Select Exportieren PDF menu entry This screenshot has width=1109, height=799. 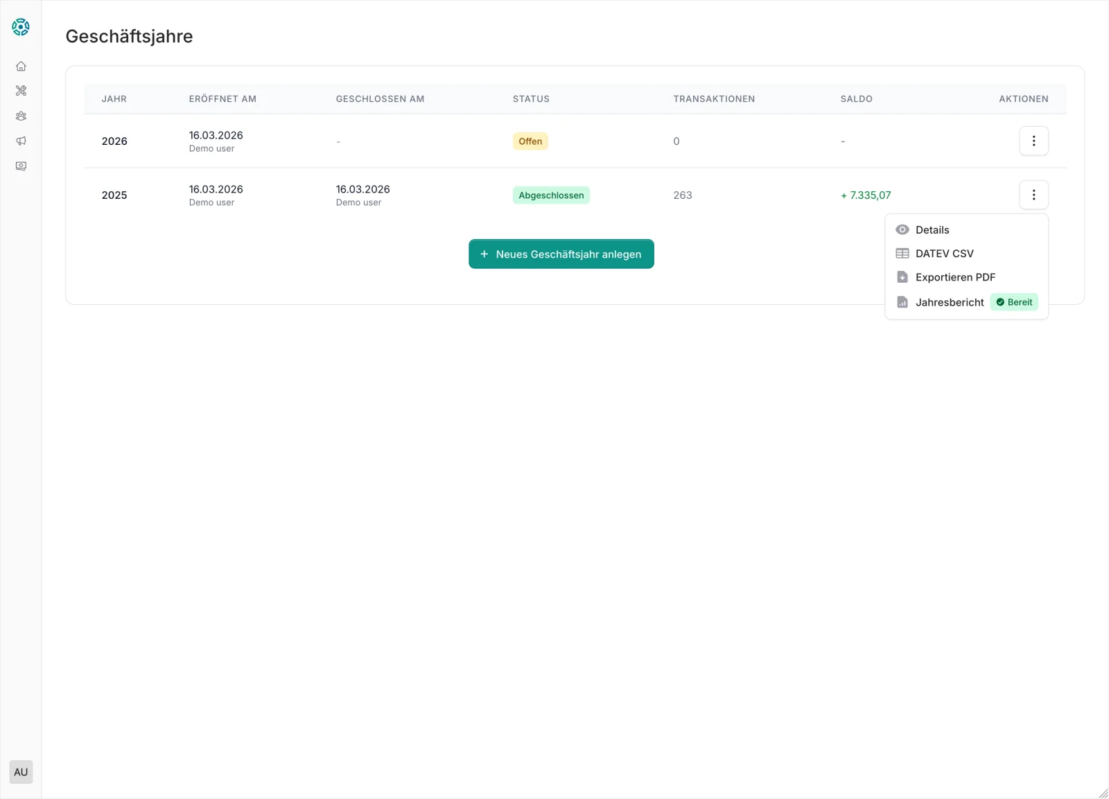coord(955,277)
